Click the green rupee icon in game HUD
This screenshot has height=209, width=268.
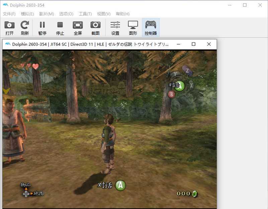click(195, 194)
